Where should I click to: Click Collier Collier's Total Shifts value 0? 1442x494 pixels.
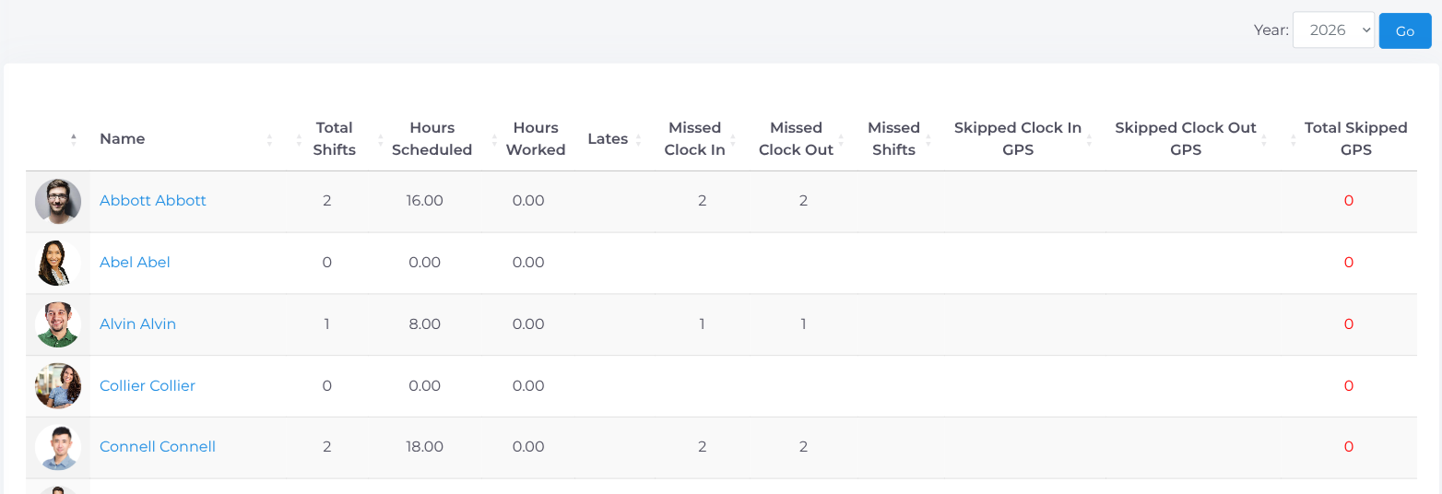326,385
